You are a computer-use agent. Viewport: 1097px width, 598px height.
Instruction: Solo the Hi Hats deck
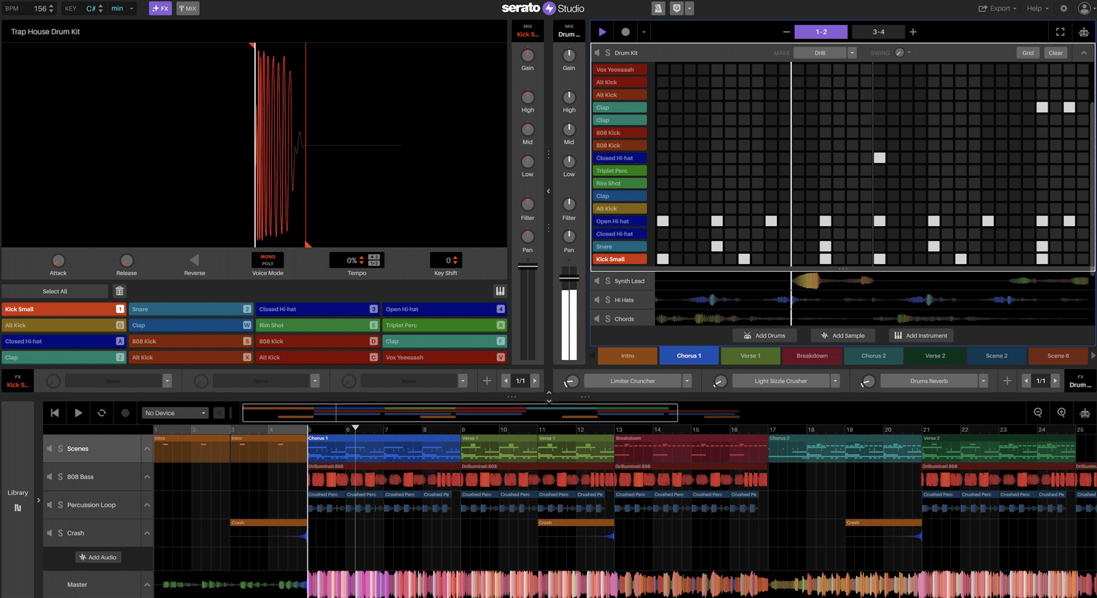[x=608, y=300]
